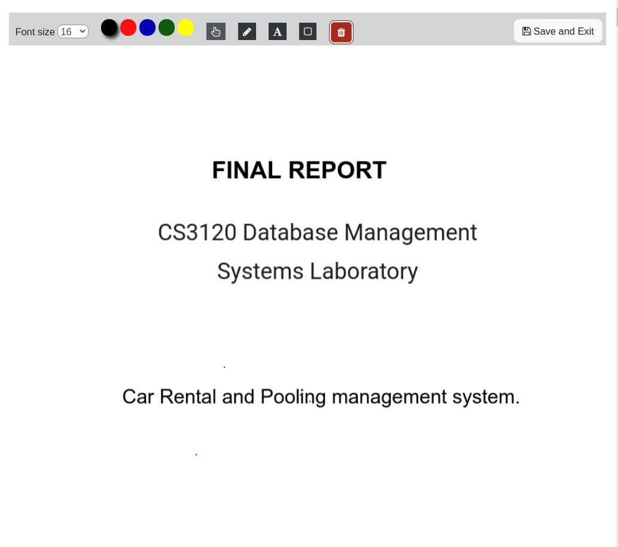Choose the rectangle shape tool
The width and height of the screenshot is (618, 547).
coord(308,32)
